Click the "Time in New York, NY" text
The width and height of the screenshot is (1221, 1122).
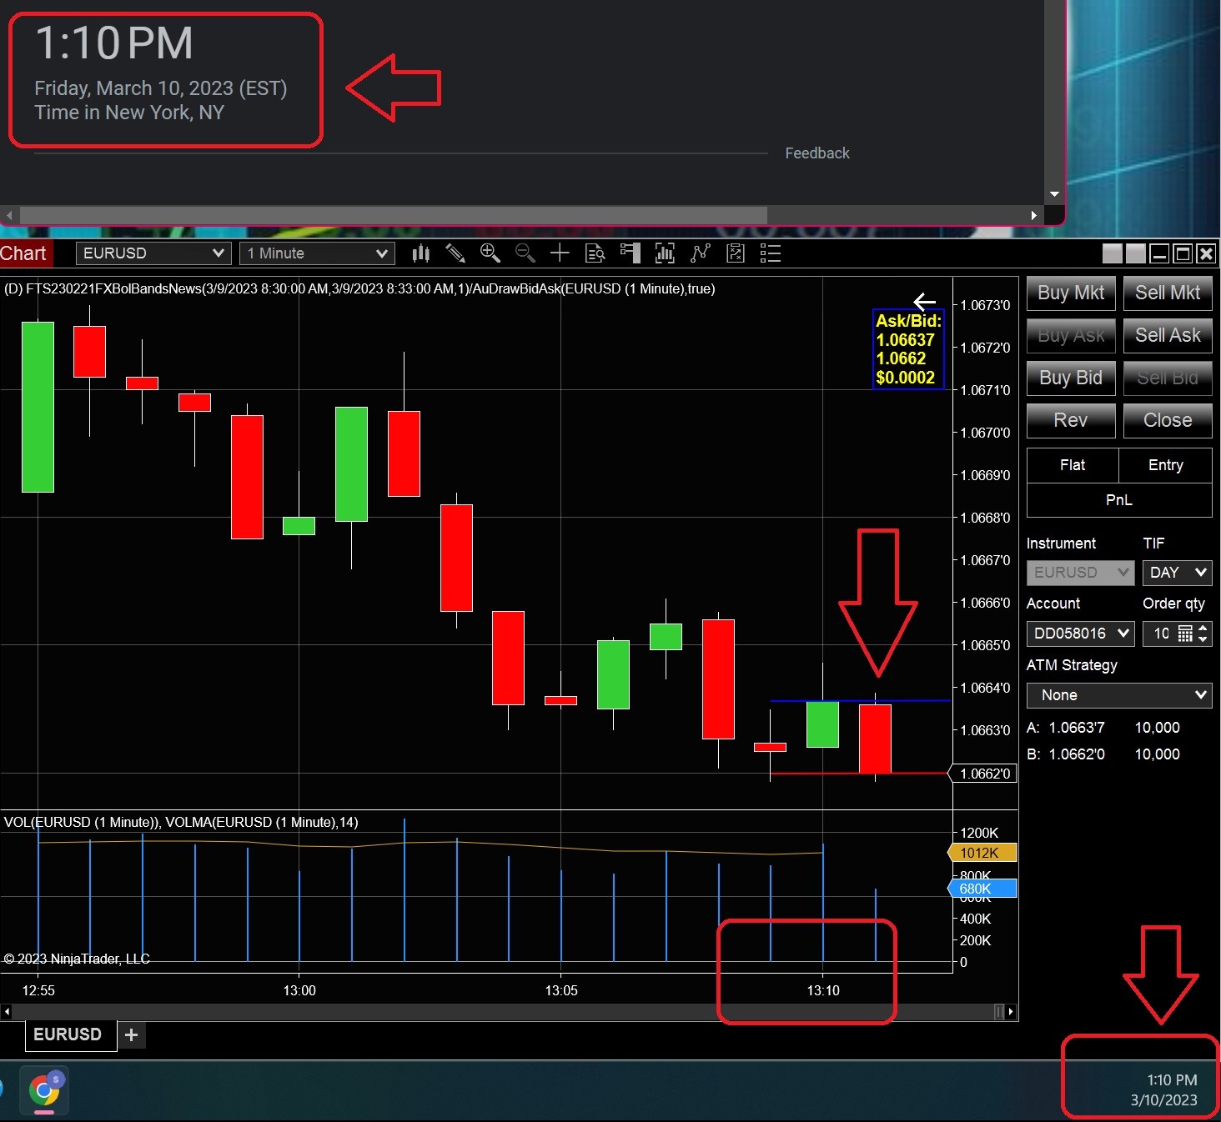coord(129,113)
